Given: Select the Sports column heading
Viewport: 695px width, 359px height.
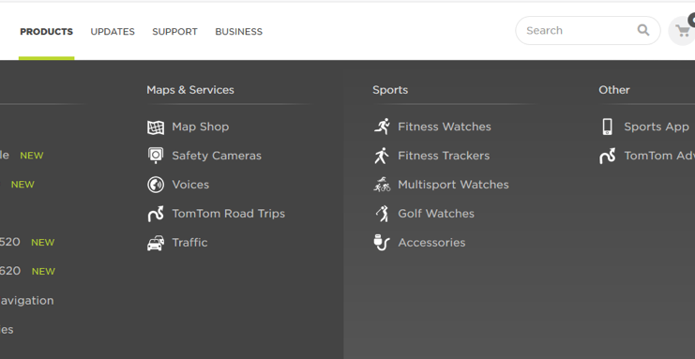Looking at the screenshot, I should [x=390, y=90].
